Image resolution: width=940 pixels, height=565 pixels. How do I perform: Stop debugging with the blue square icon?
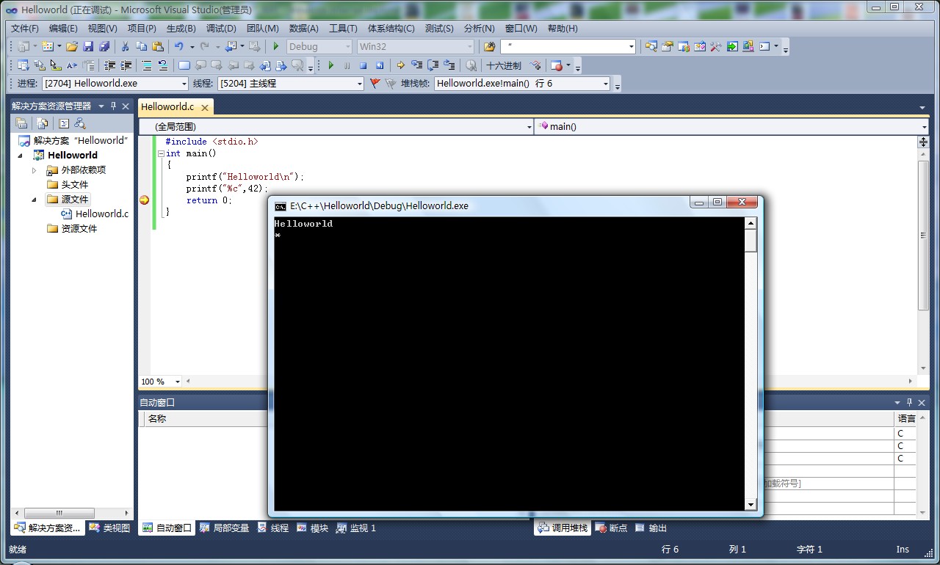[x=363, y=65]
